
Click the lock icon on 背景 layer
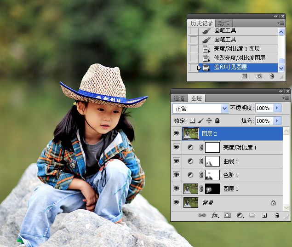click(273, 203)
